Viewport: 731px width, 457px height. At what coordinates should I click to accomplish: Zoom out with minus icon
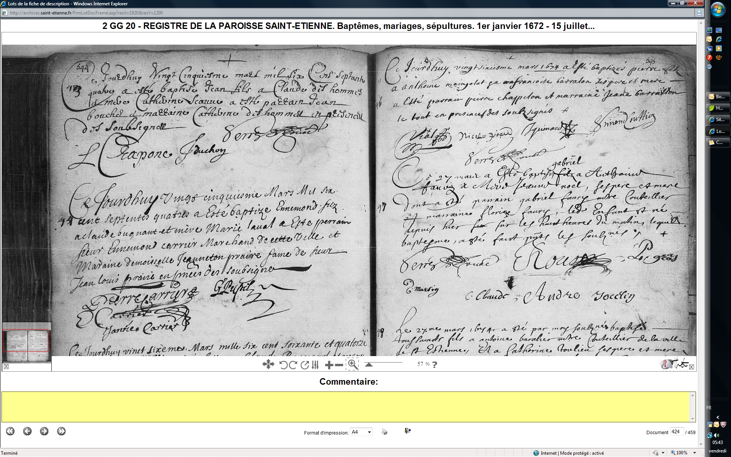338,365
